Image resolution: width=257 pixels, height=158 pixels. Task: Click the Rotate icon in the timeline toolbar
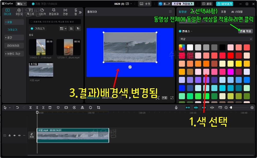coord(90,108)
